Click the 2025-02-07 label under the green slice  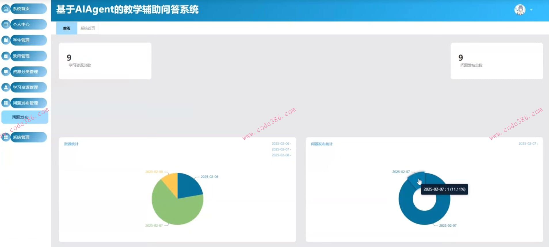pyautogui.click(x=154, y=225)
